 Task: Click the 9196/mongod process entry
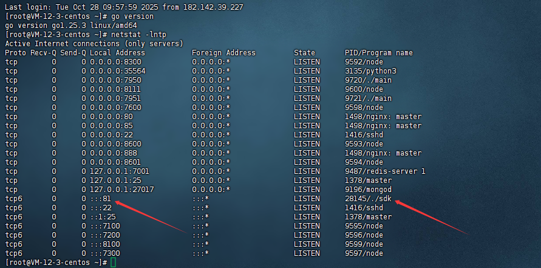368,190
